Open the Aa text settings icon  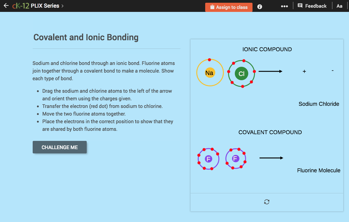[x=339, y=5]
